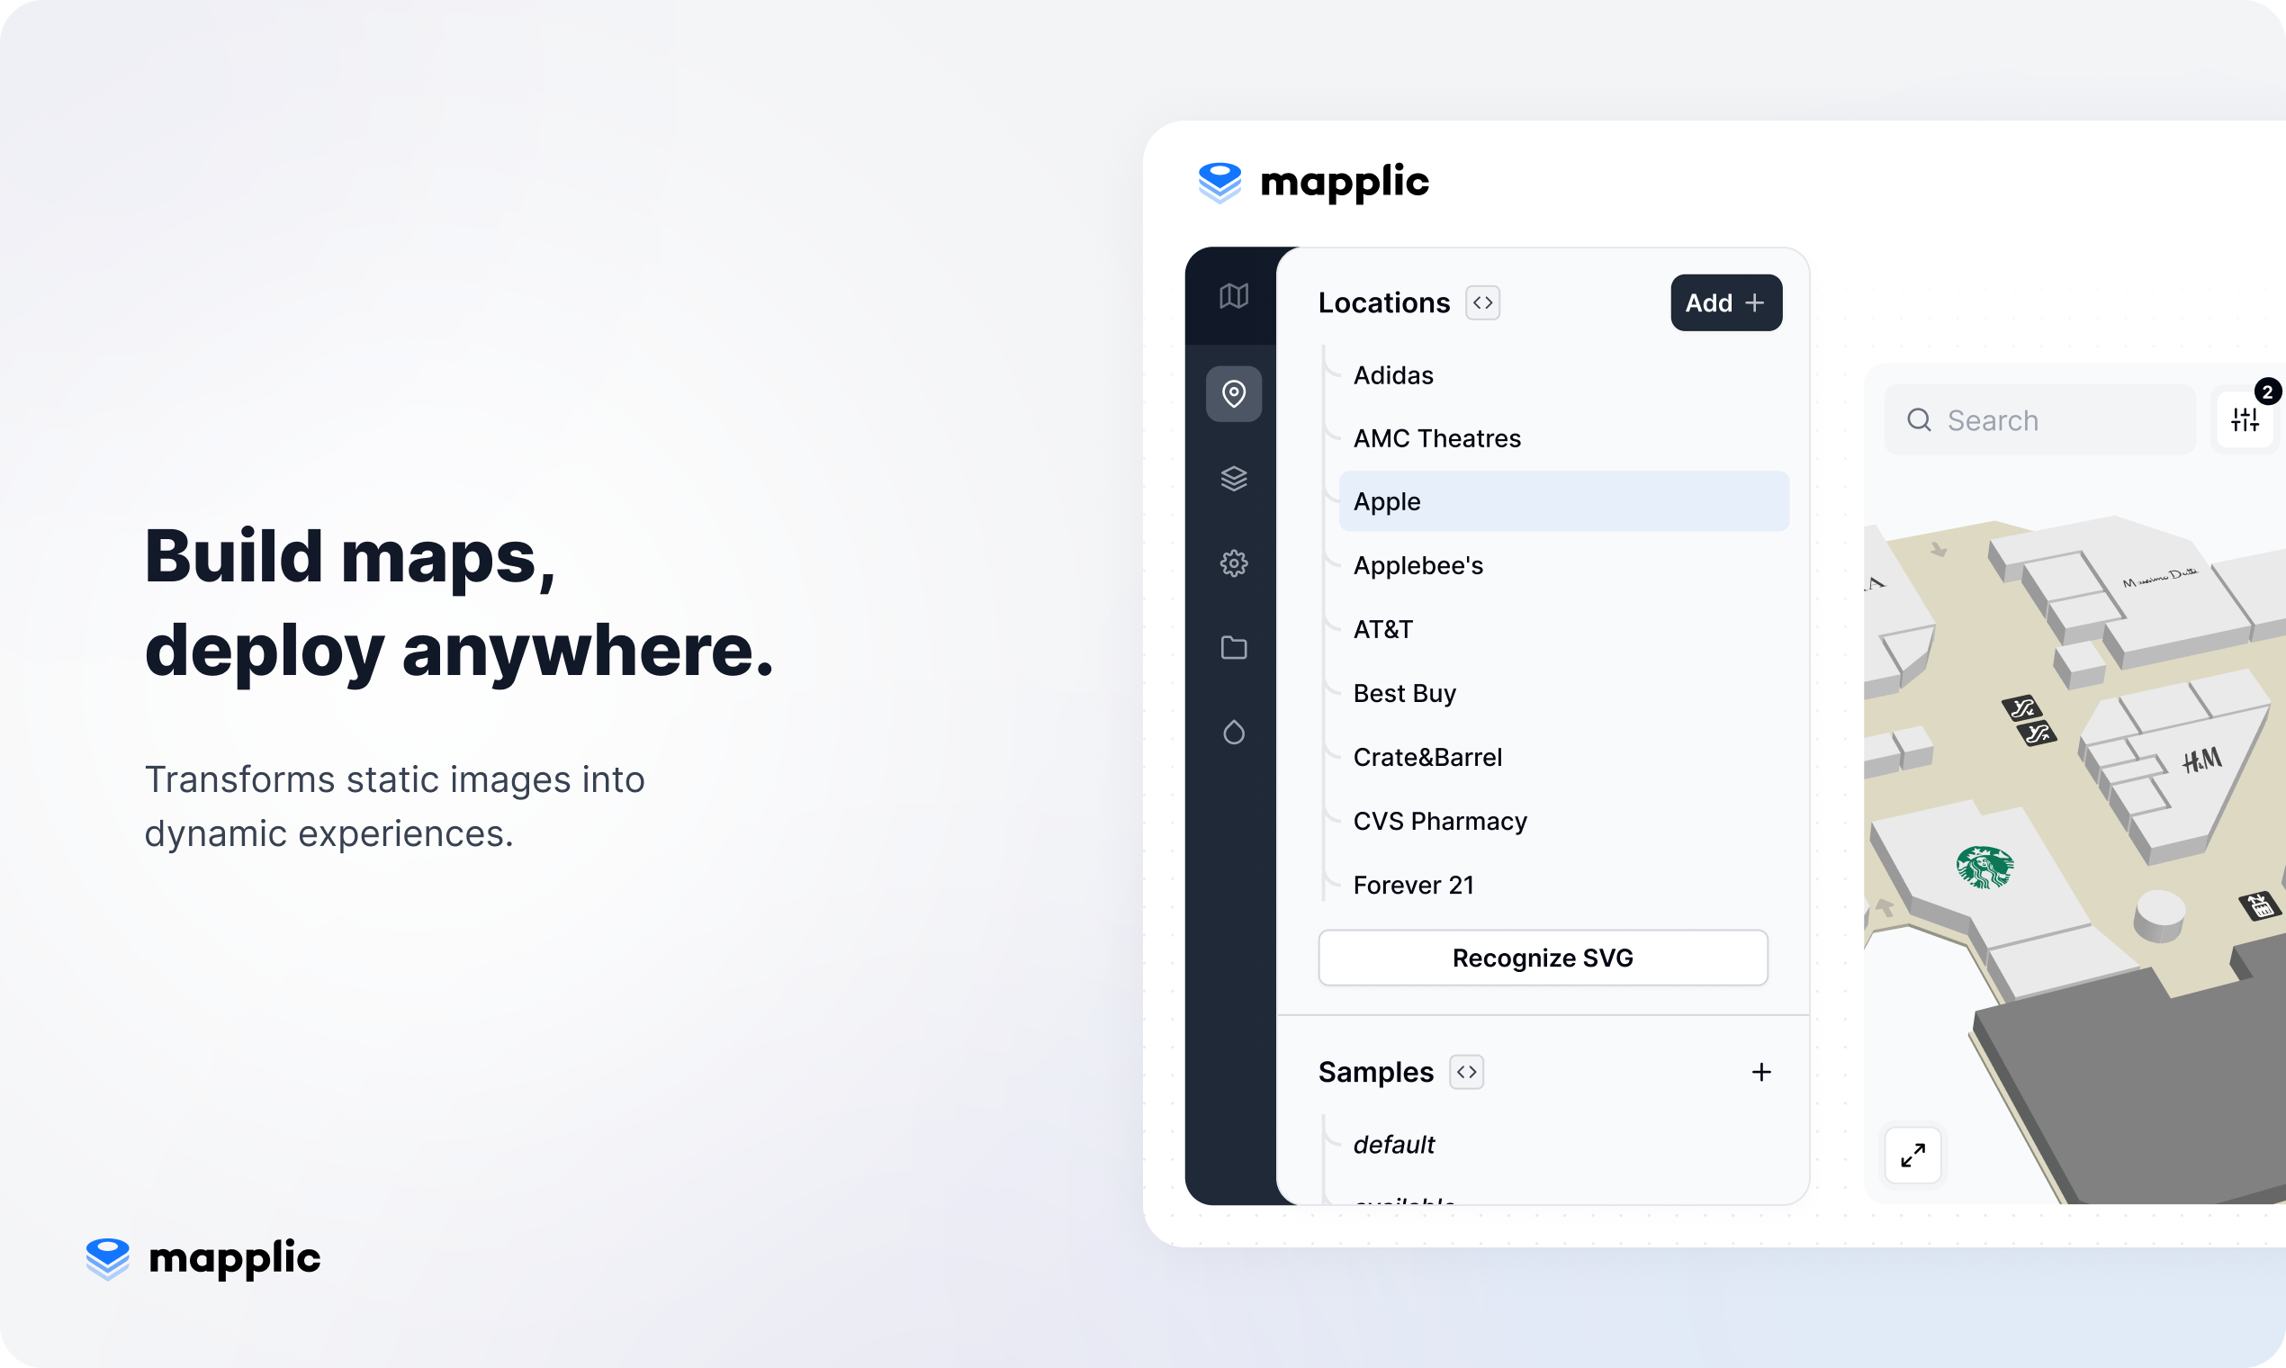Open the settings gear icon
2286x1368 pixels.
click(1234, 563)
